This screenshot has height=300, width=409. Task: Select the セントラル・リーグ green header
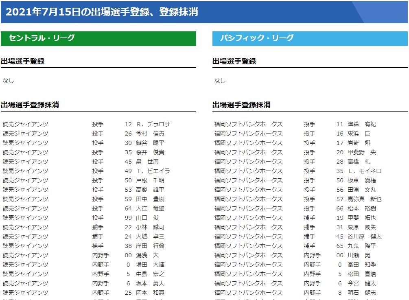[98, 39]
